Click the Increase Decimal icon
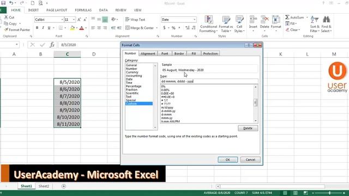Screen dimensions: 349x196 188,28
